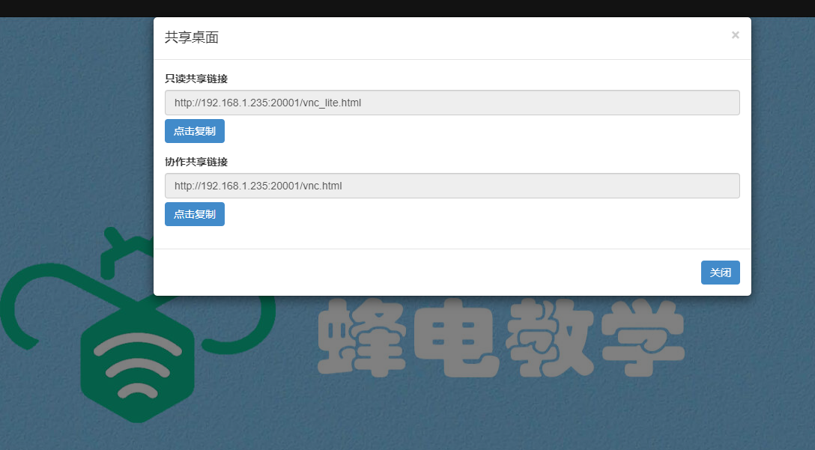
Task: Click the collaboration share link field containing vnc.html
Action: click(452, 186)
